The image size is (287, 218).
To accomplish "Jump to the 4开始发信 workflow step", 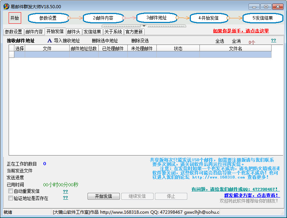I will click(x=208, y=18).
